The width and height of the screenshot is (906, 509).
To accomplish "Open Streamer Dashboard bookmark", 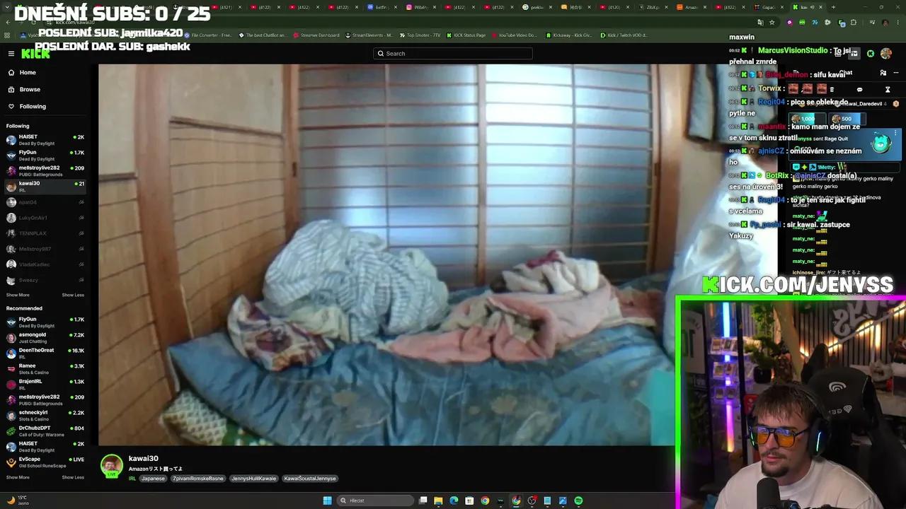I will coord(316,35).
